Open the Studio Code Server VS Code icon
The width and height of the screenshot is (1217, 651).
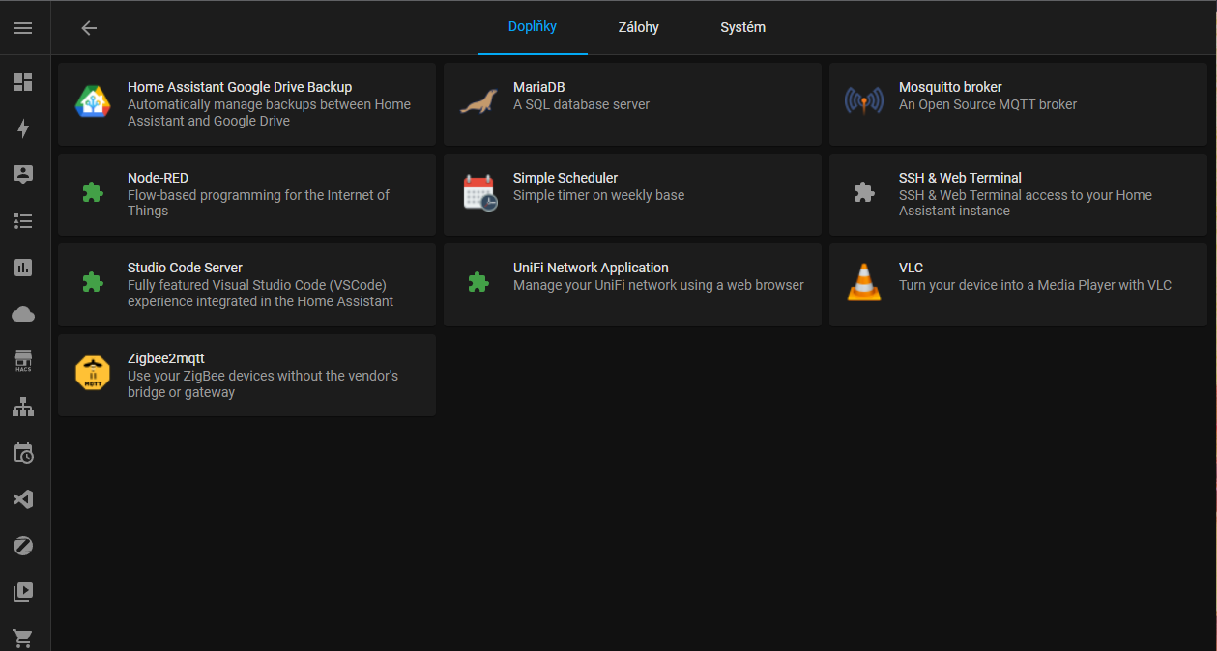click(23, 498)
